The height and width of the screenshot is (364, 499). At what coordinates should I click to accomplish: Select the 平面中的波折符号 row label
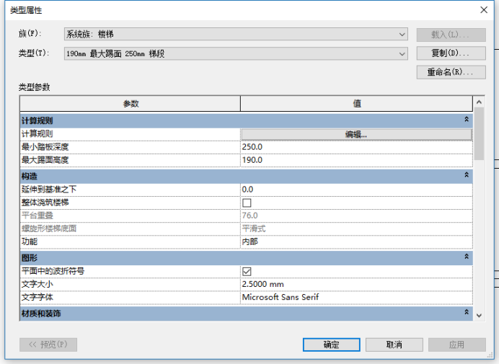pyautogui.click(x=53, y=272)
